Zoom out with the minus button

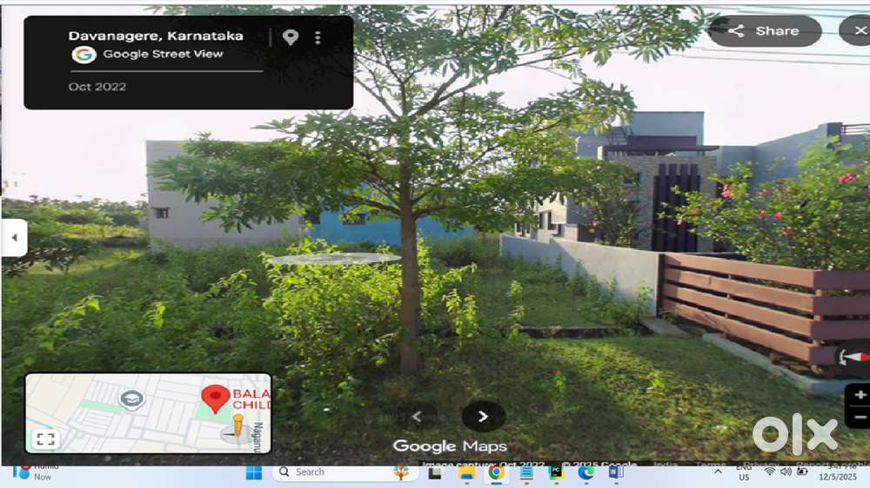860,418
